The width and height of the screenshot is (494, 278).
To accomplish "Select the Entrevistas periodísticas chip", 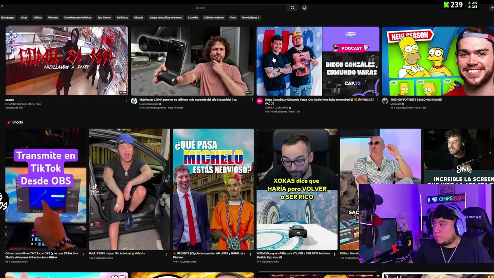I will tap(78, 17).
